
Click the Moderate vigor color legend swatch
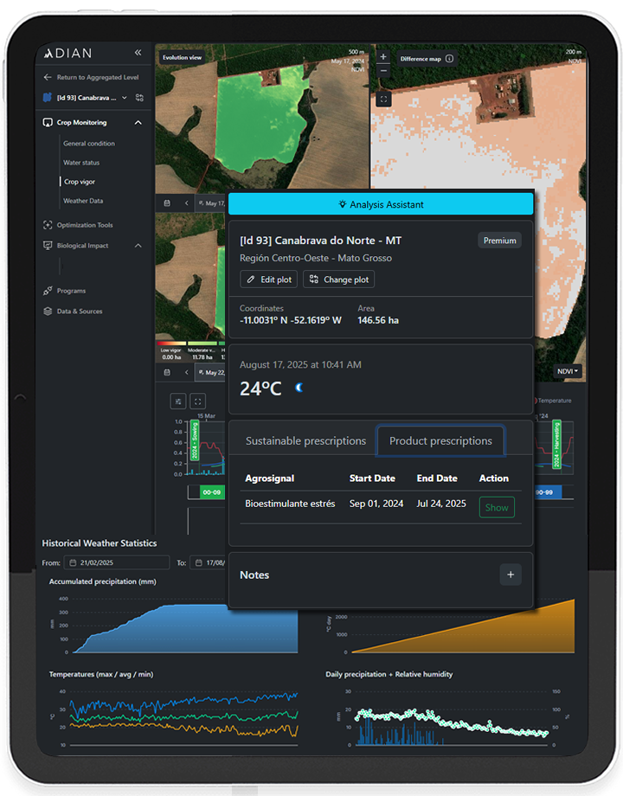(202, 343)
